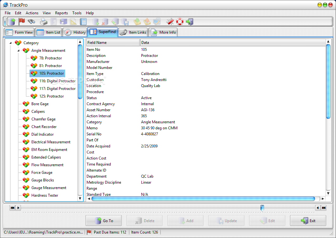Click the record navigation slider thumb
This screenshot has width=336, height=238.
[262, 208]
